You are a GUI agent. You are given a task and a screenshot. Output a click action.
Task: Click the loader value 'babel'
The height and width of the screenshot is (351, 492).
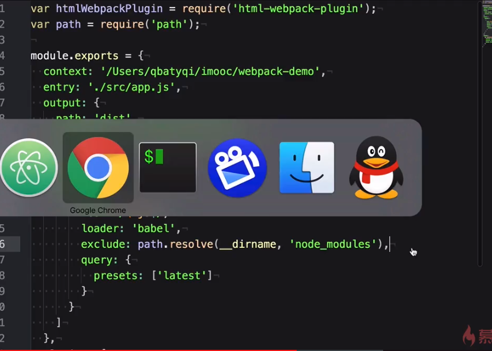[x=153, y=228]
